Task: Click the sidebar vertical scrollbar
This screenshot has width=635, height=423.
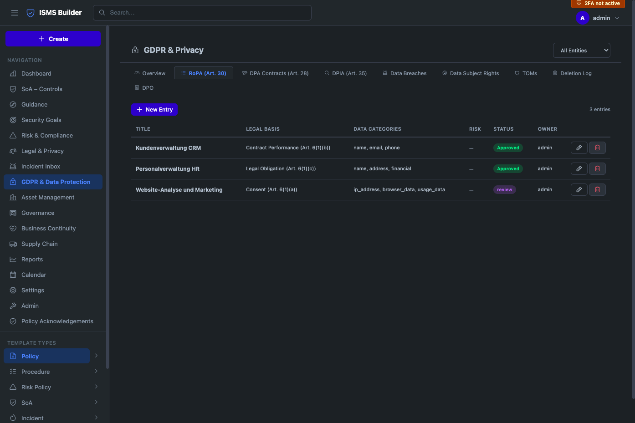Action: [x=108, y=197]
